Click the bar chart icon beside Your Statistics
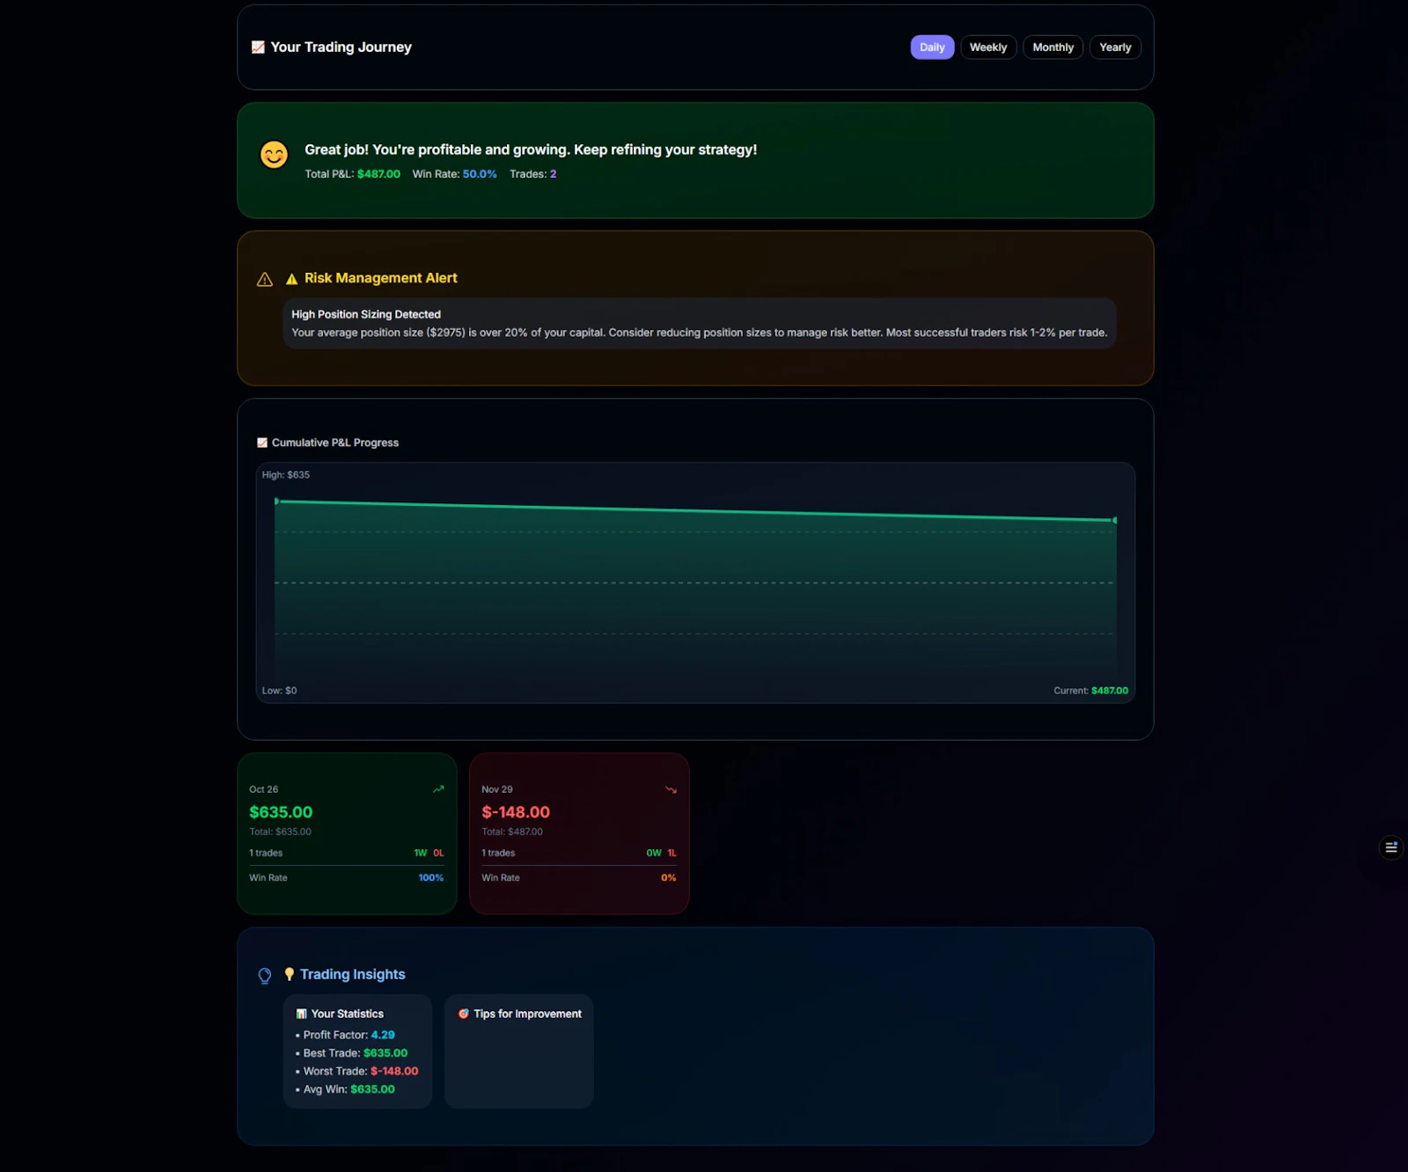 pyautogui.click(x=302, y=1014)
